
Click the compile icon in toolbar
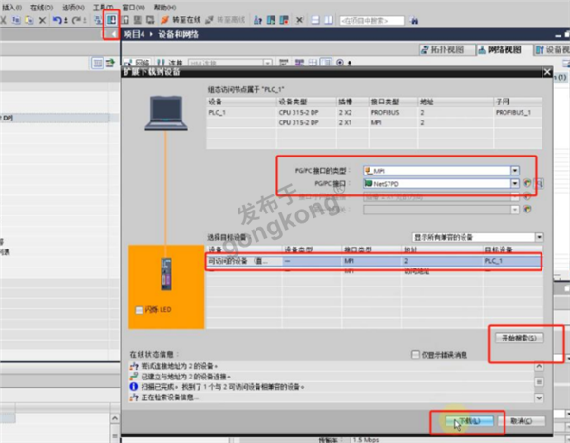98,20
